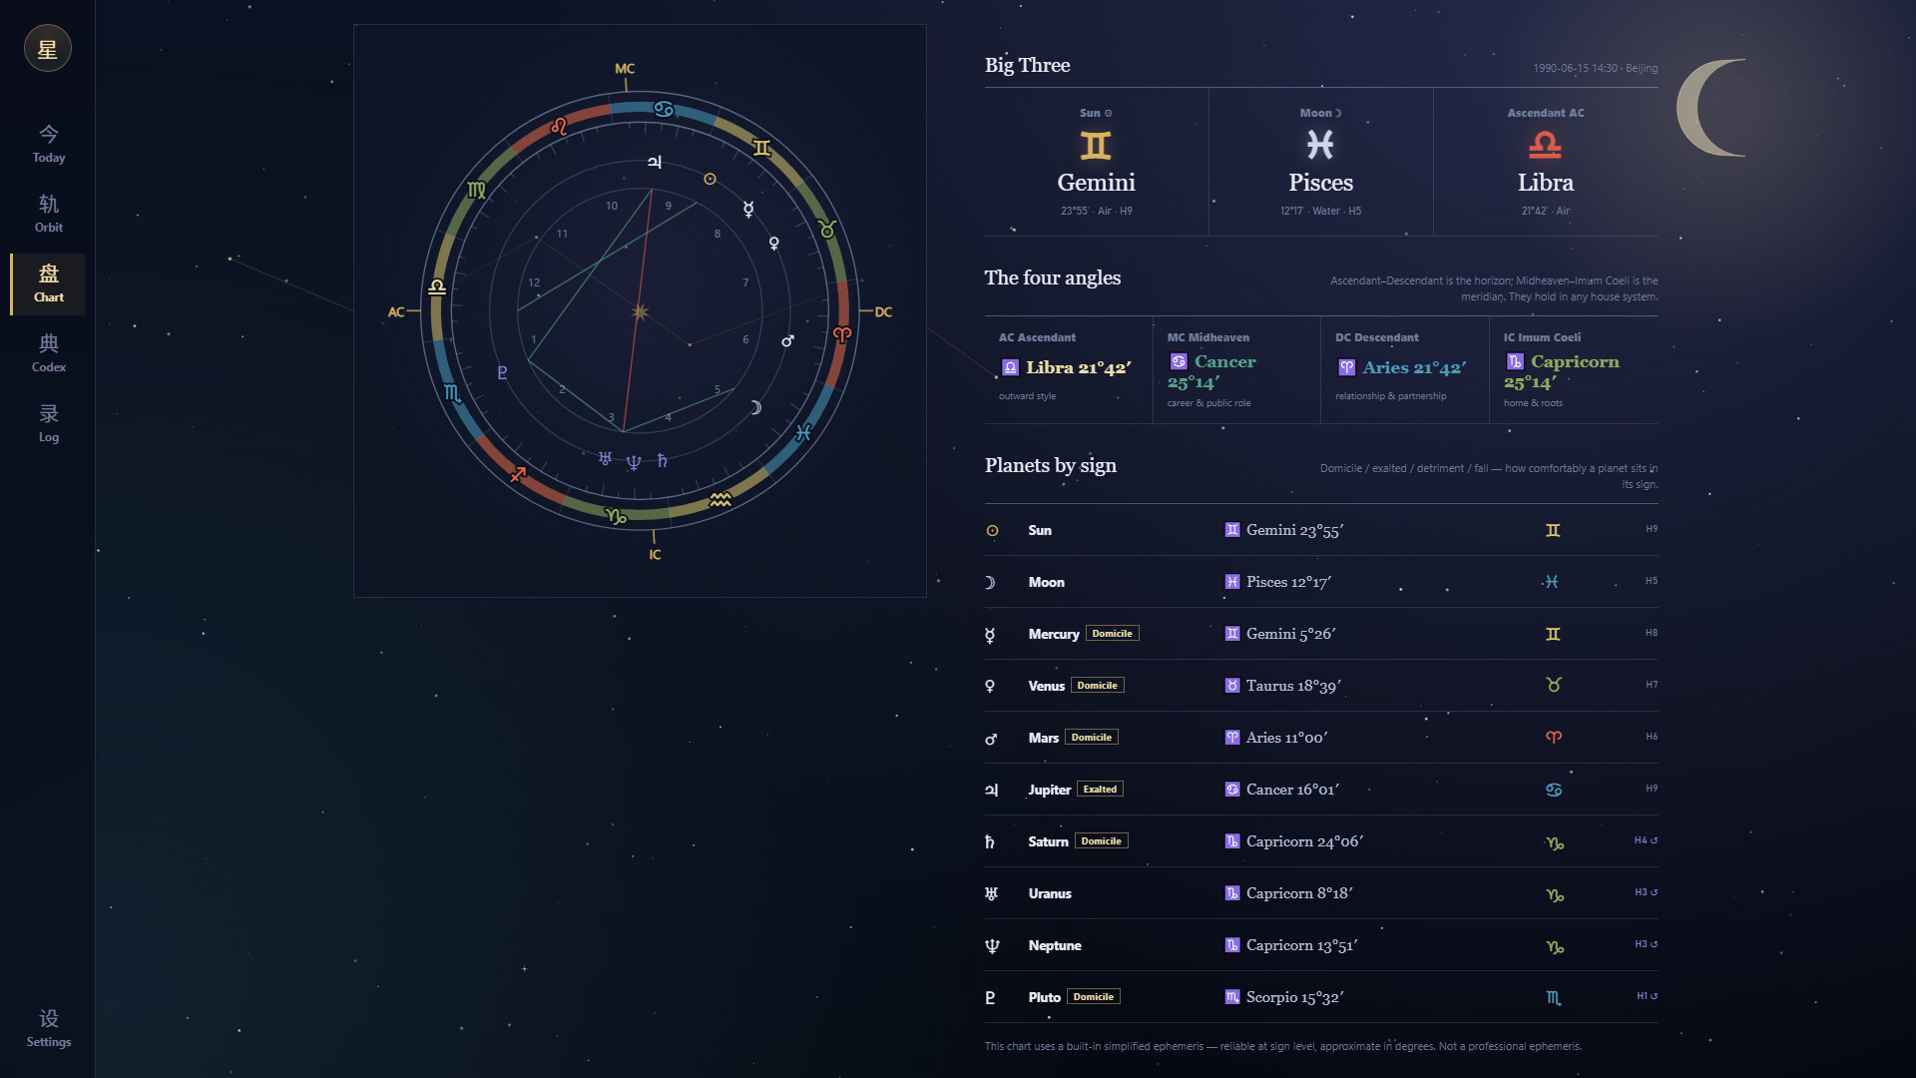
Task: Click the Moon crescent on chart wheel
Action: point(755,407)
